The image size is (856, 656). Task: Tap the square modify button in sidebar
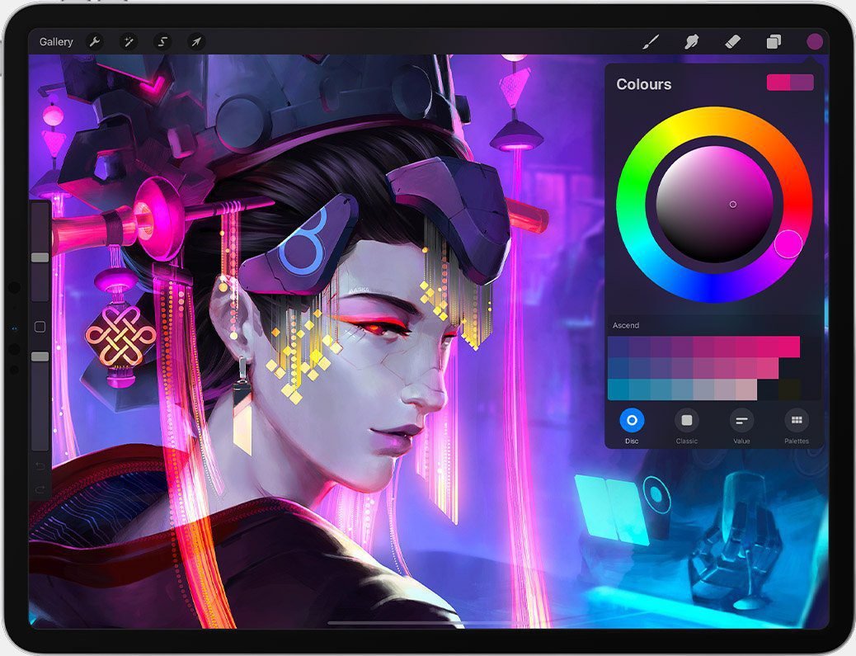coord(40,327)
